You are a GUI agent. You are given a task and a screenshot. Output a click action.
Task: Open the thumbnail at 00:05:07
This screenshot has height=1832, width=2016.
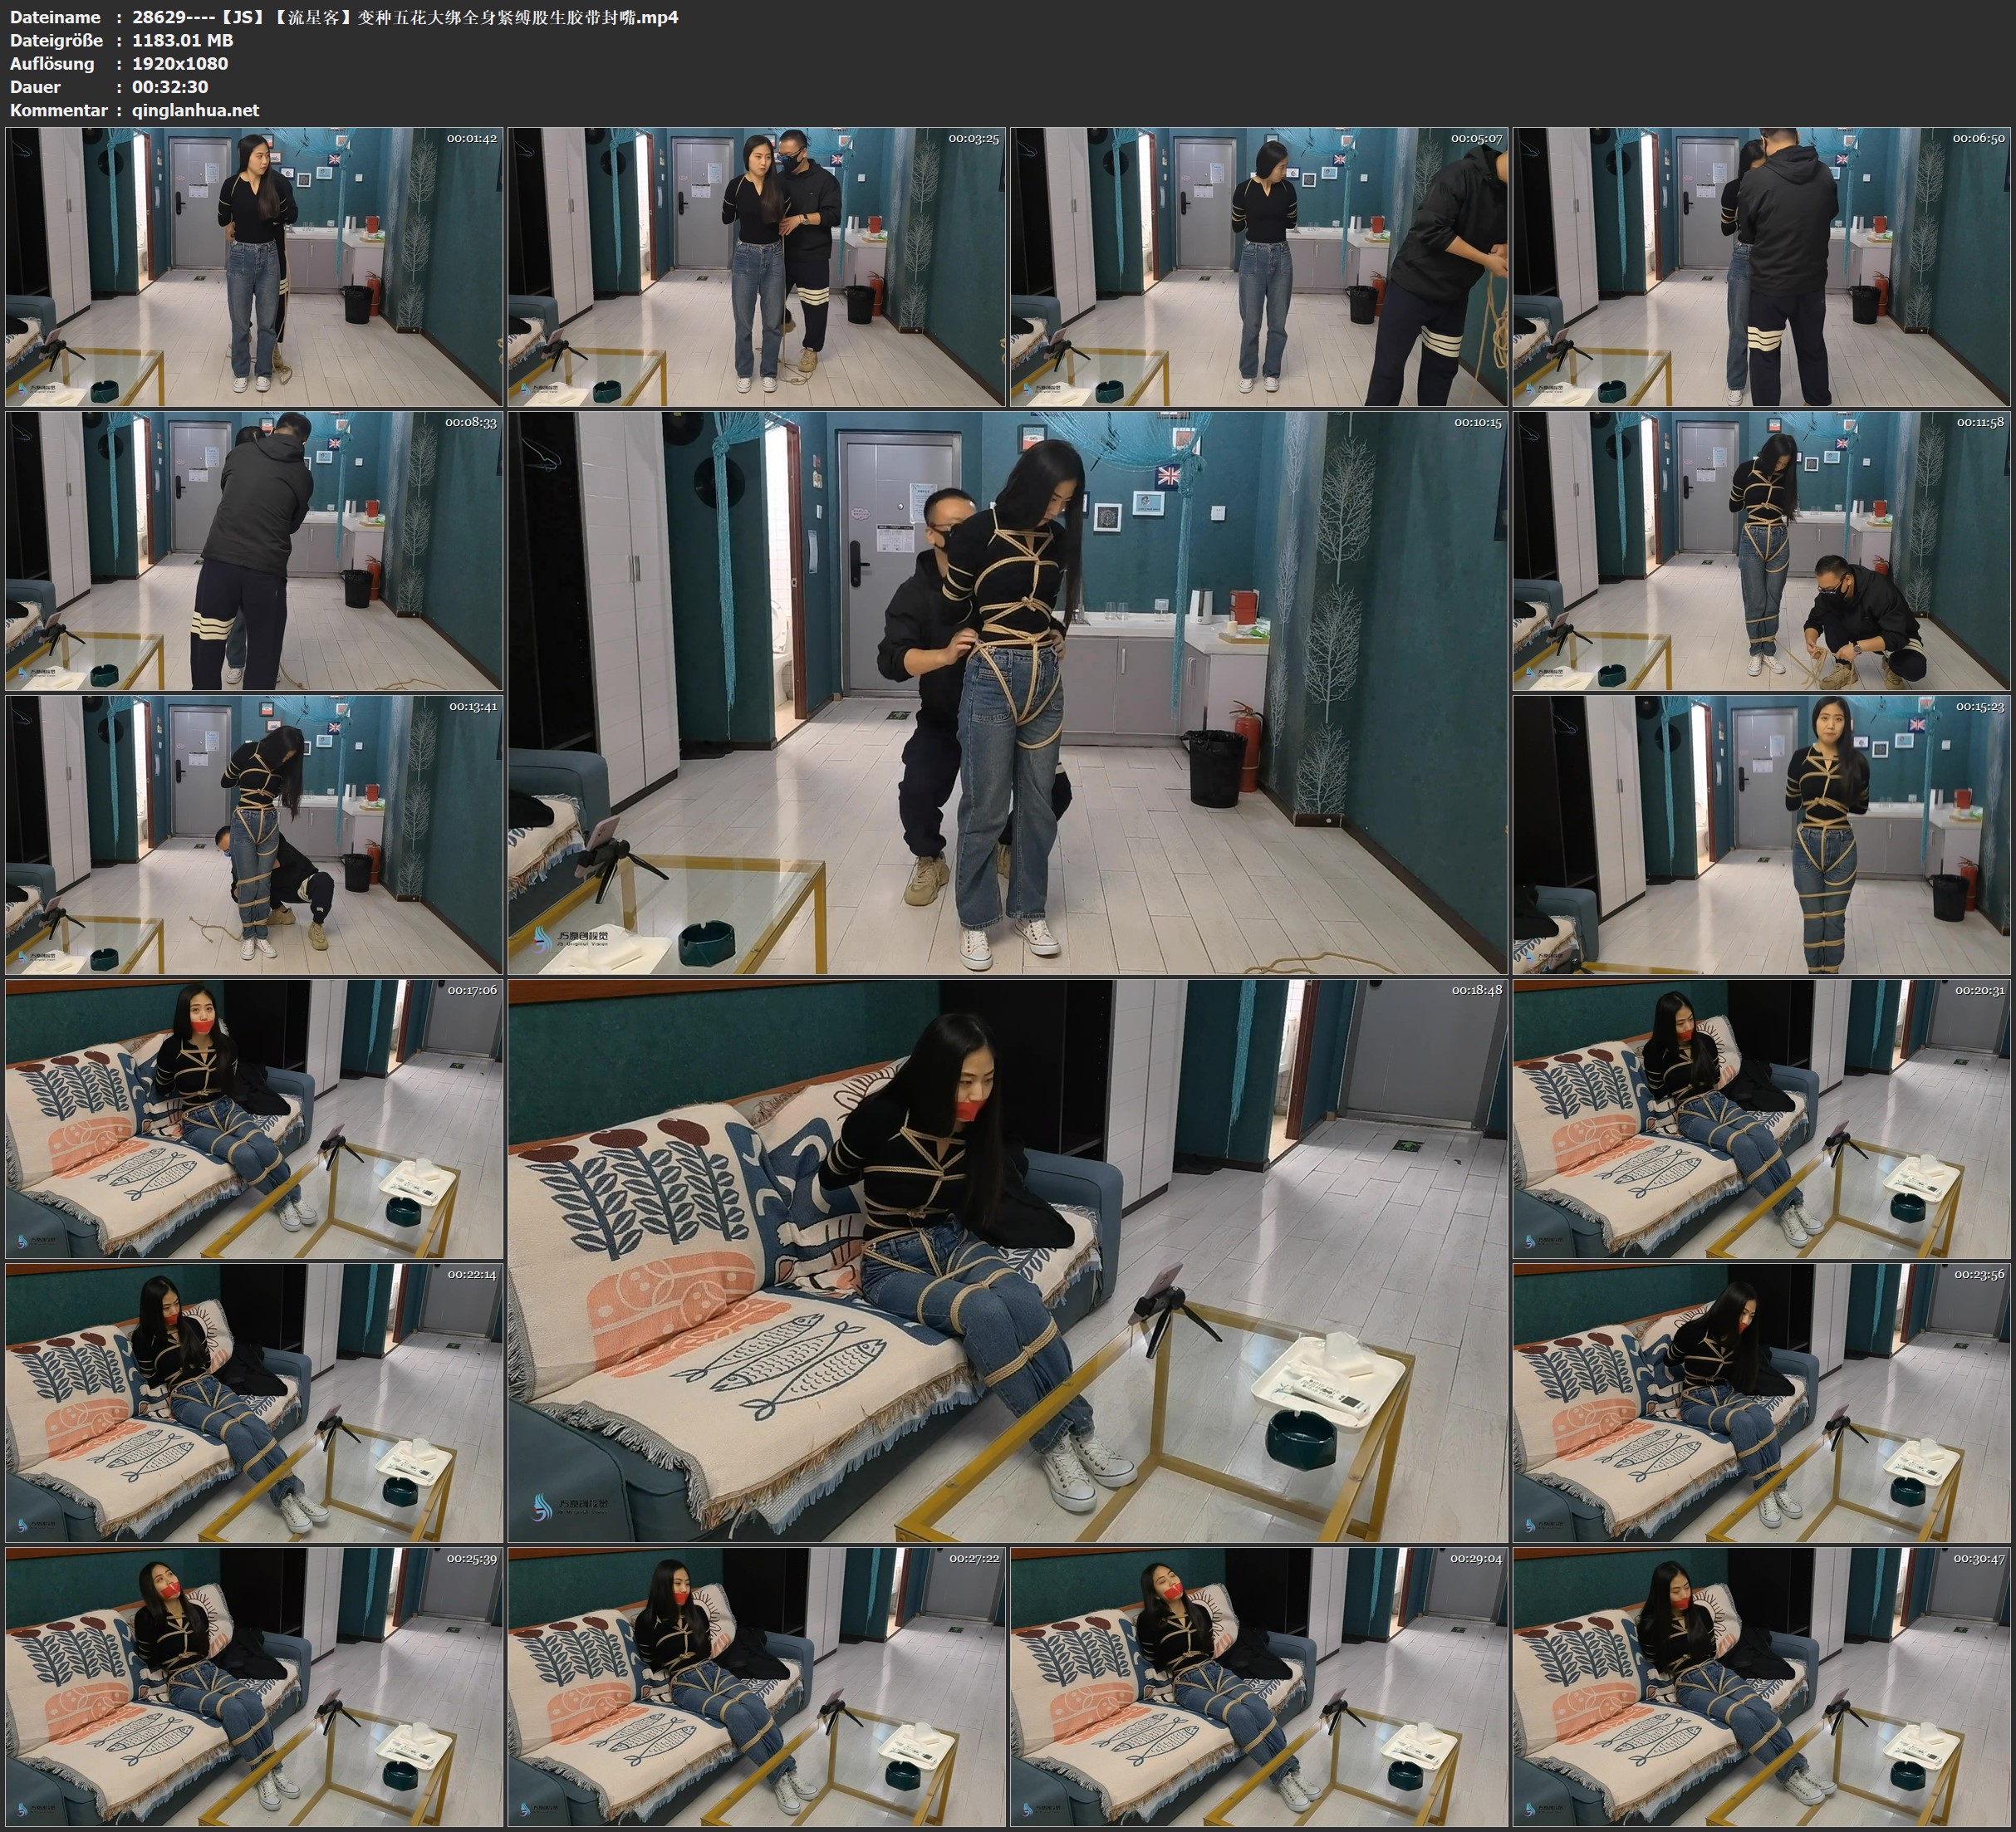(x=1259, y=267)
